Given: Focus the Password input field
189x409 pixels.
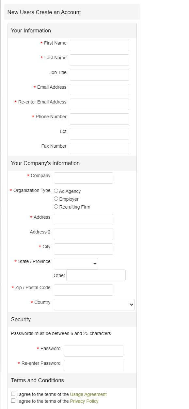Looking at the screenshot, I should [x=94, y=351].
